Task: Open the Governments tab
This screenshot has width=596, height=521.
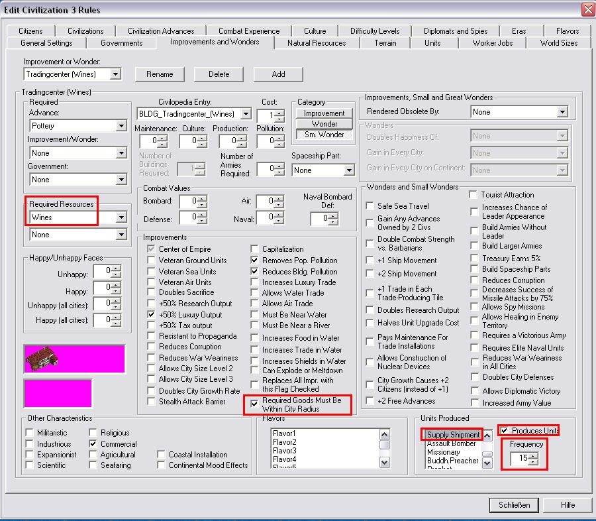Action: coord(122,43)
